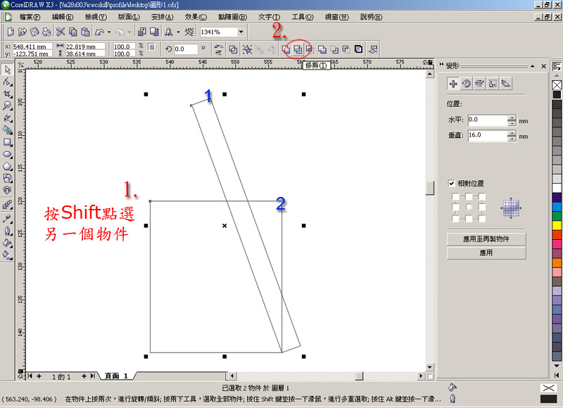This screenshot has height=408, width=563.
Task: Click the Combine objects icon
Action: coord(234,49)
